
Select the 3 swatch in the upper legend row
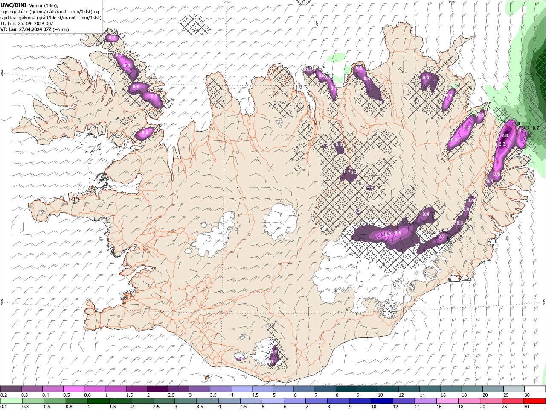pos(199,389)
